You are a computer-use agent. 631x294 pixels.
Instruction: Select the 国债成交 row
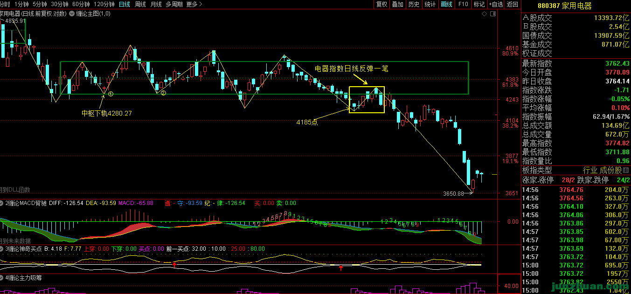[x=576, y=36]
